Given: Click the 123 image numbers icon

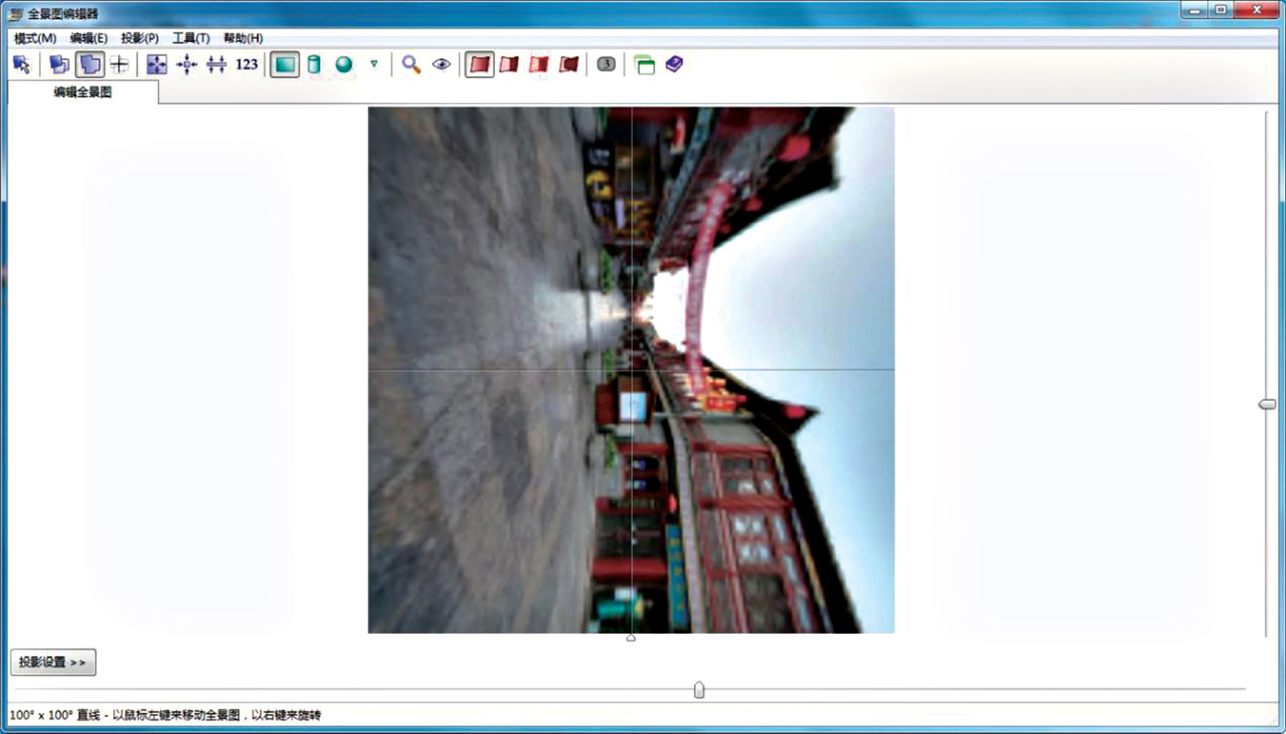Looking at the screenshot, I should 246,65.
